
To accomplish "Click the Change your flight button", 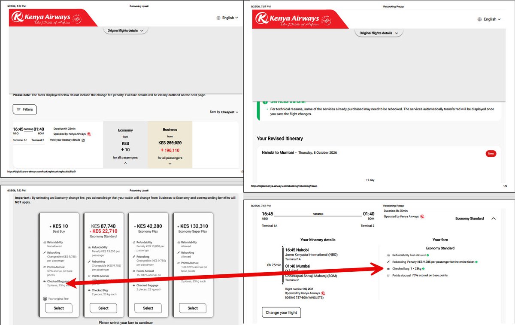I will point(282,313).
